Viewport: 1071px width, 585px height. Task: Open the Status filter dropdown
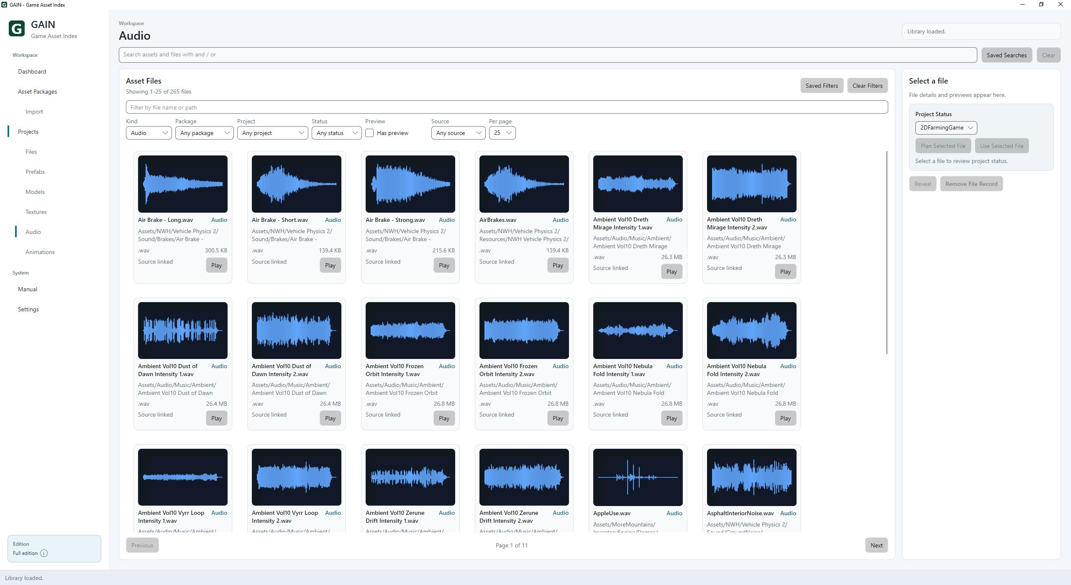(336, 133)
